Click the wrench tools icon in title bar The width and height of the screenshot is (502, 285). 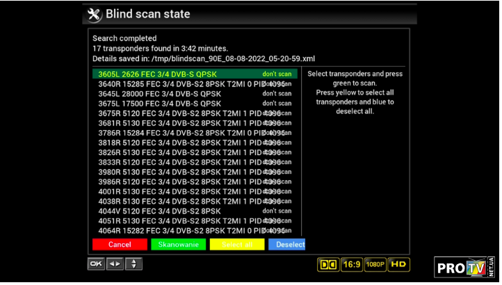[x=94, y=15]
